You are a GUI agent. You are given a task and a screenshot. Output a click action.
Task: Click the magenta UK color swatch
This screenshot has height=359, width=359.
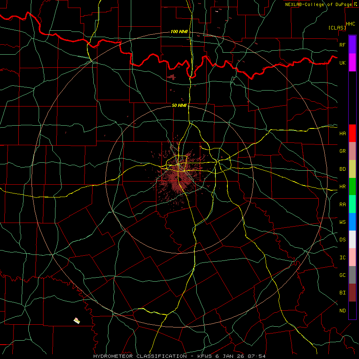[x=352, y=63]
